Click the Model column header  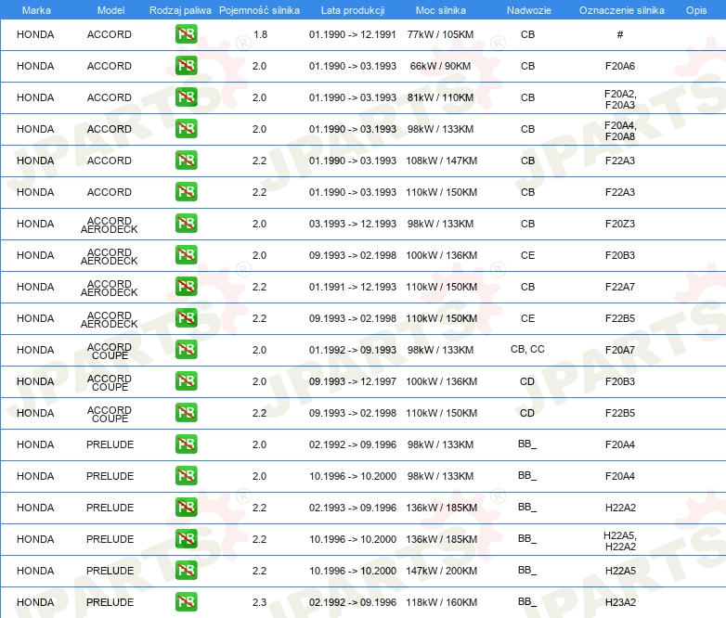(x=111, y=10)
